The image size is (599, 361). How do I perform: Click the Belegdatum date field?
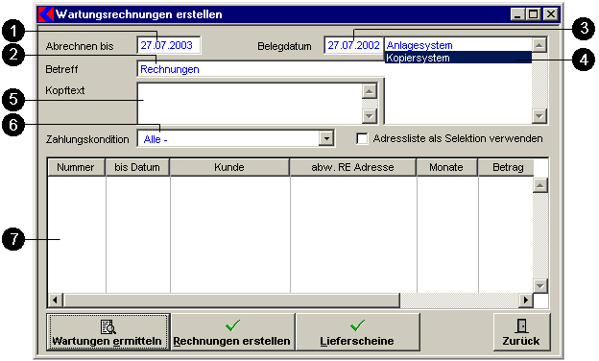coord(354,45)
